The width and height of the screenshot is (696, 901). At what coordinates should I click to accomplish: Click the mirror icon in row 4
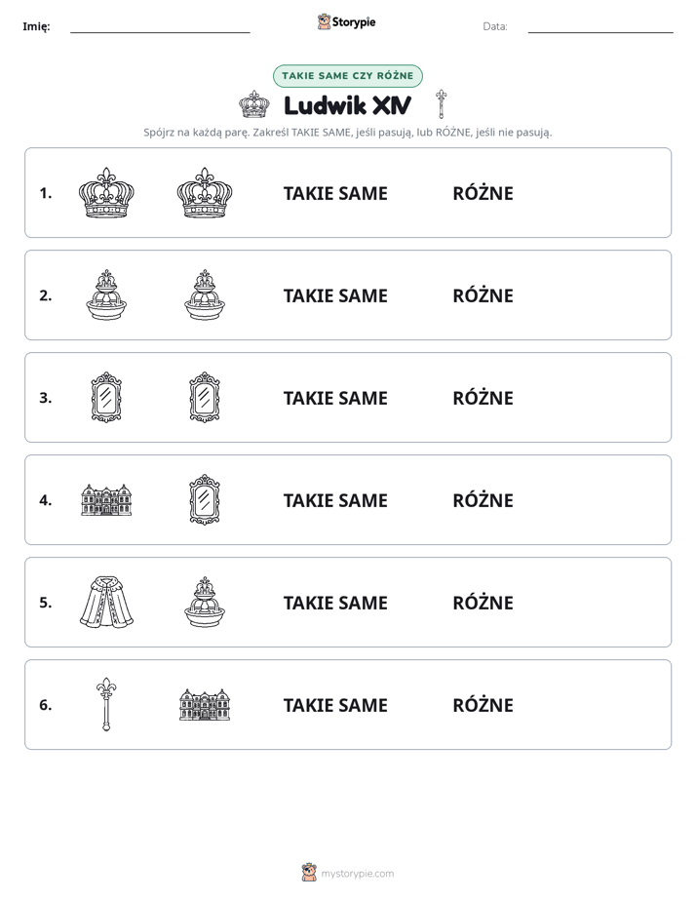click(205, 500)
